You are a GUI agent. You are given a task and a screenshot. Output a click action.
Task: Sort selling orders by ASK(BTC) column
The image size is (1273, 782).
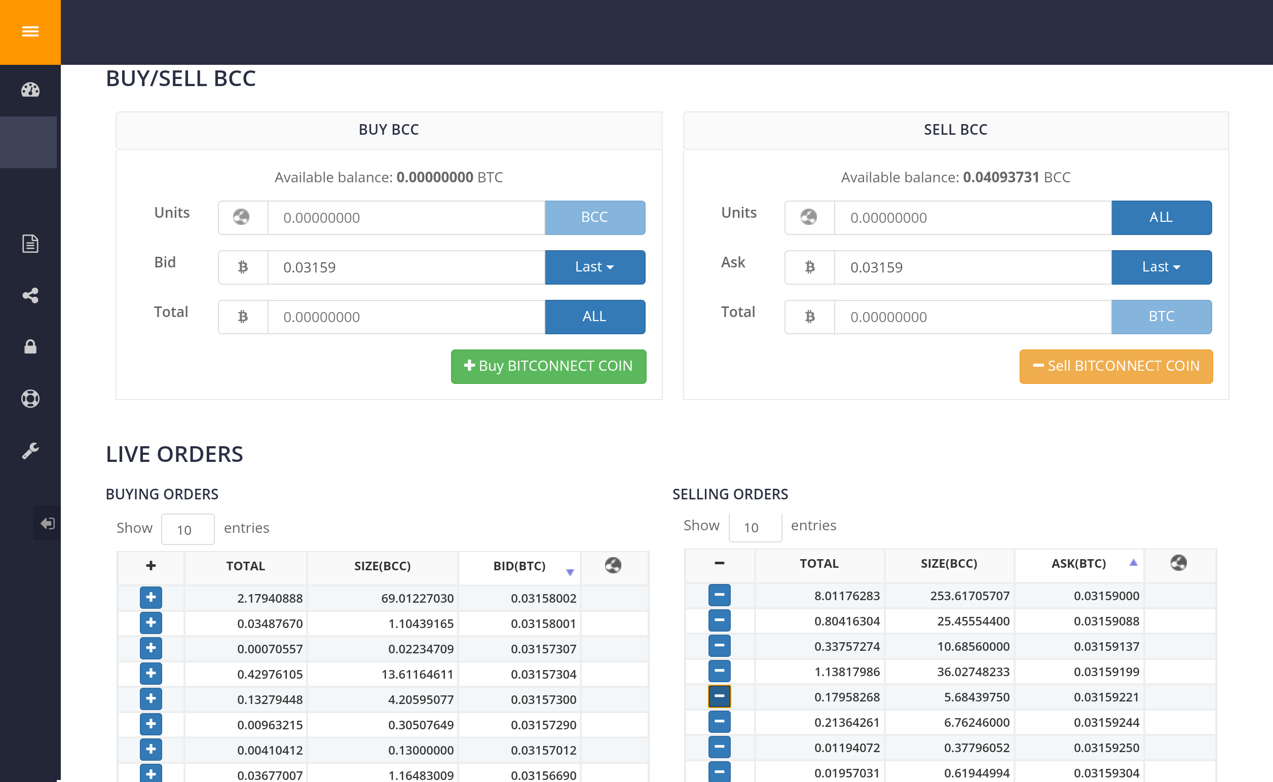coord(1078,564)
